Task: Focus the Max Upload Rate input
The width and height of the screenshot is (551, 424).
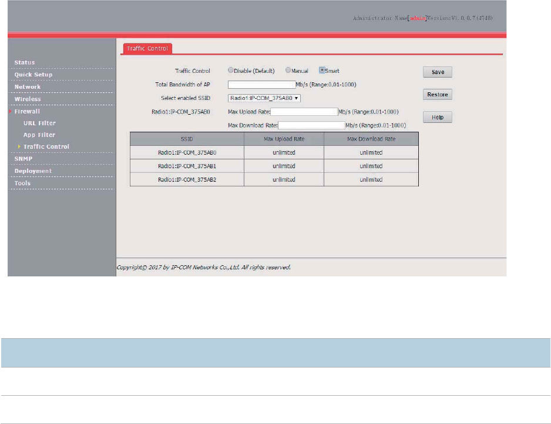Action: (304, 112)
